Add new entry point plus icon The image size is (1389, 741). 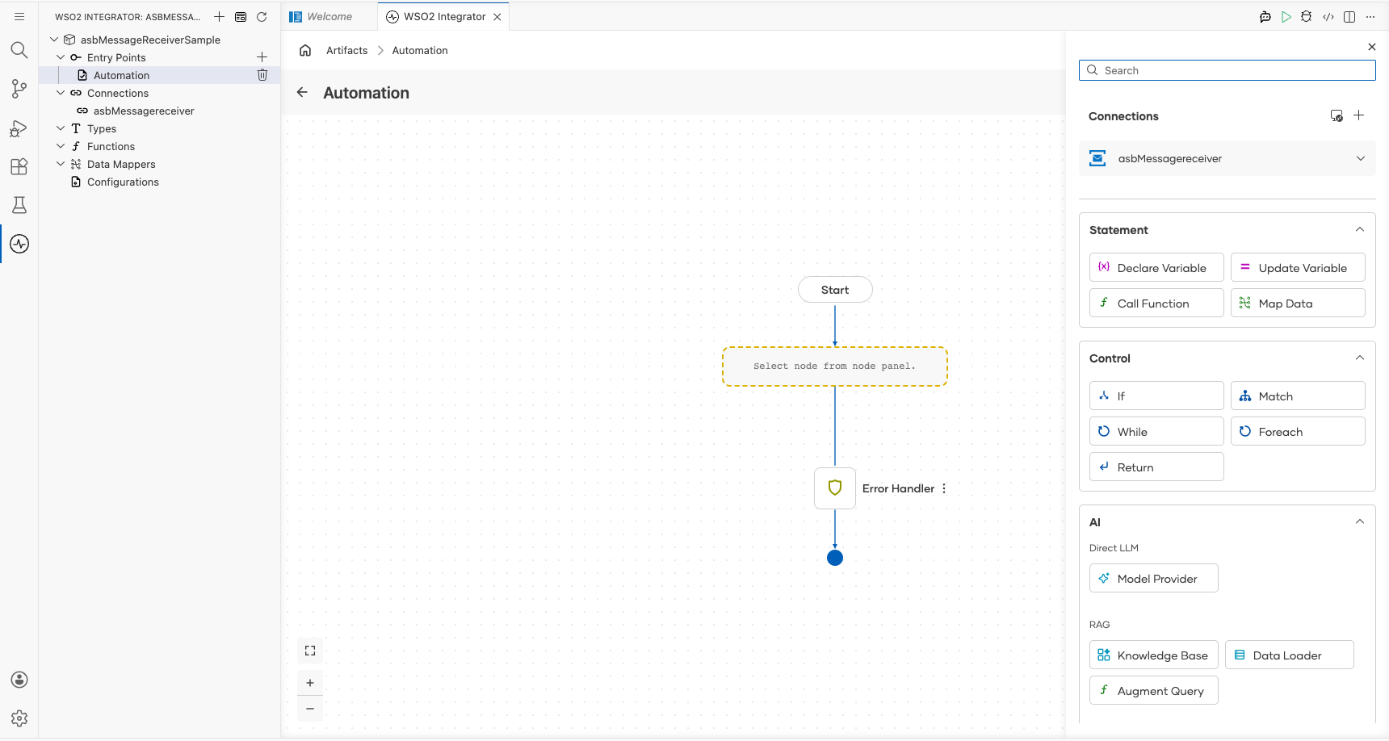[x=262, y=57]
